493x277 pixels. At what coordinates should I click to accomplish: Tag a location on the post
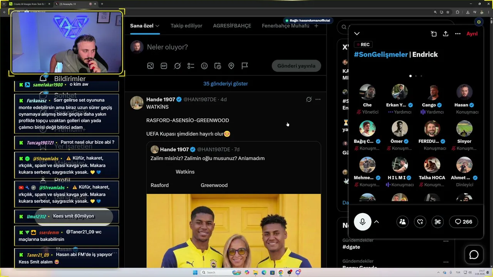231,66
